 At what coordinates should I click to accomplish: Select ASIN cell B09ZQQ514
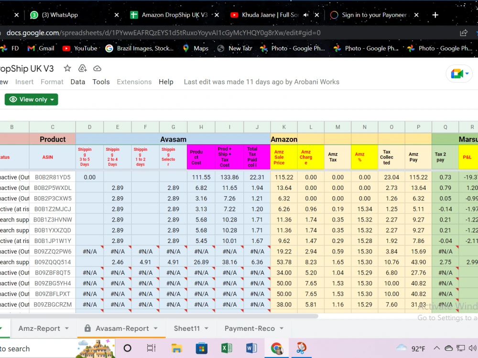tap(53, 262)
